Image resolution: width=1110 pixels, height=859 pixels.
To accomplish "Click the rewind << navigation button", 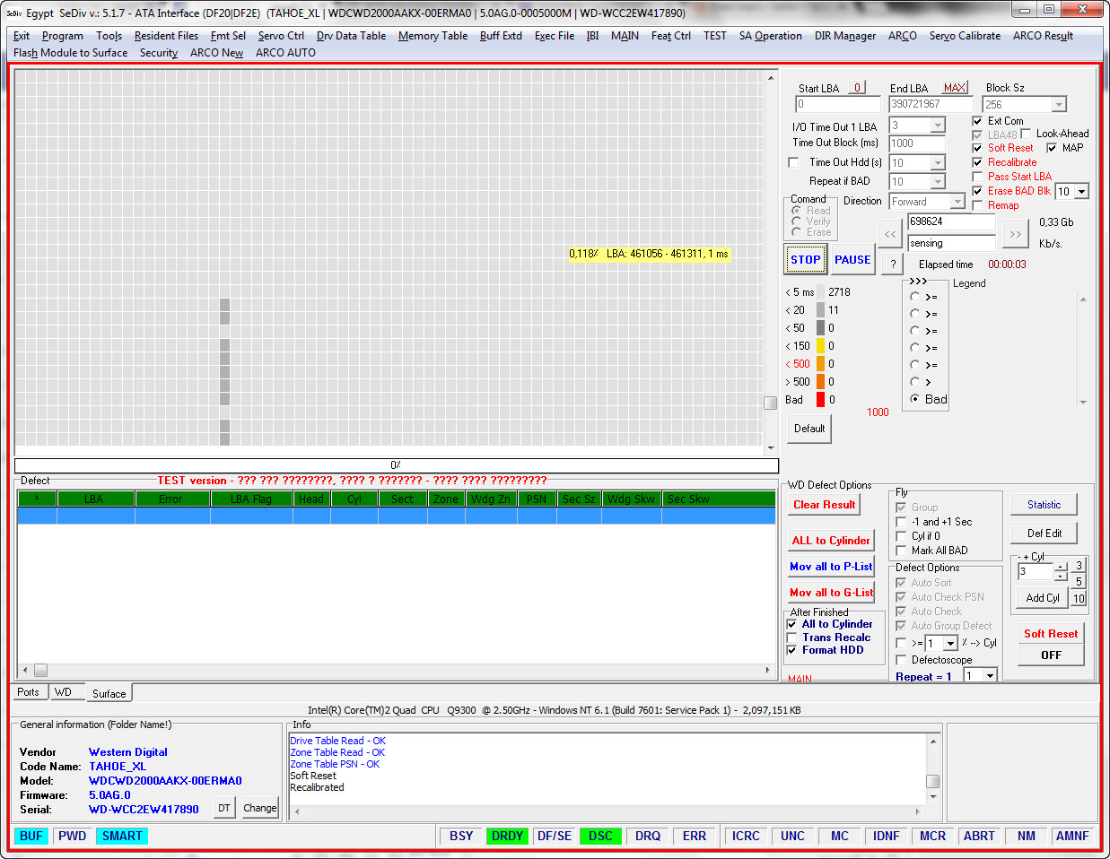I will point(890,234).
